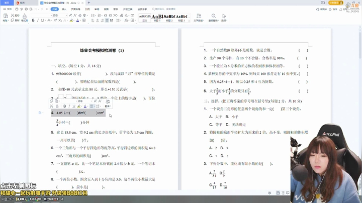Apply the Heading 1 style
Viewport: 362px width, 203px height.
click(157, 18)
